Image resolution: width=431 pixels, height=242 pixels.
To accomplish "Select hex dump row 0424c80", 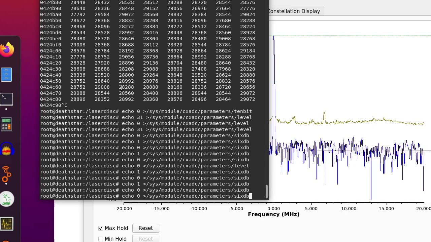I will (x=147, y=99).
